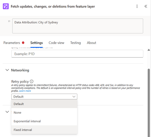Viewport: 151px width, 137px height.
Task: Click the action title text
Action: coord(53,6)
